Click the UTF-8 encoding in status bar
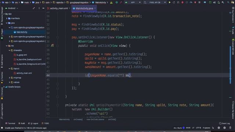This screenshot has height=132, width=235. click(x=198, y=128)
